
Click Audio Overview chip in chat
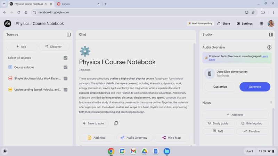[x=134, y=138]
